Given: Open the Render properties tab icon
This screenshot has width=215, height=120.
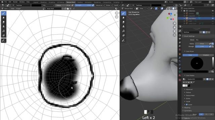Looking at the screenshot, I should [180, 35].
